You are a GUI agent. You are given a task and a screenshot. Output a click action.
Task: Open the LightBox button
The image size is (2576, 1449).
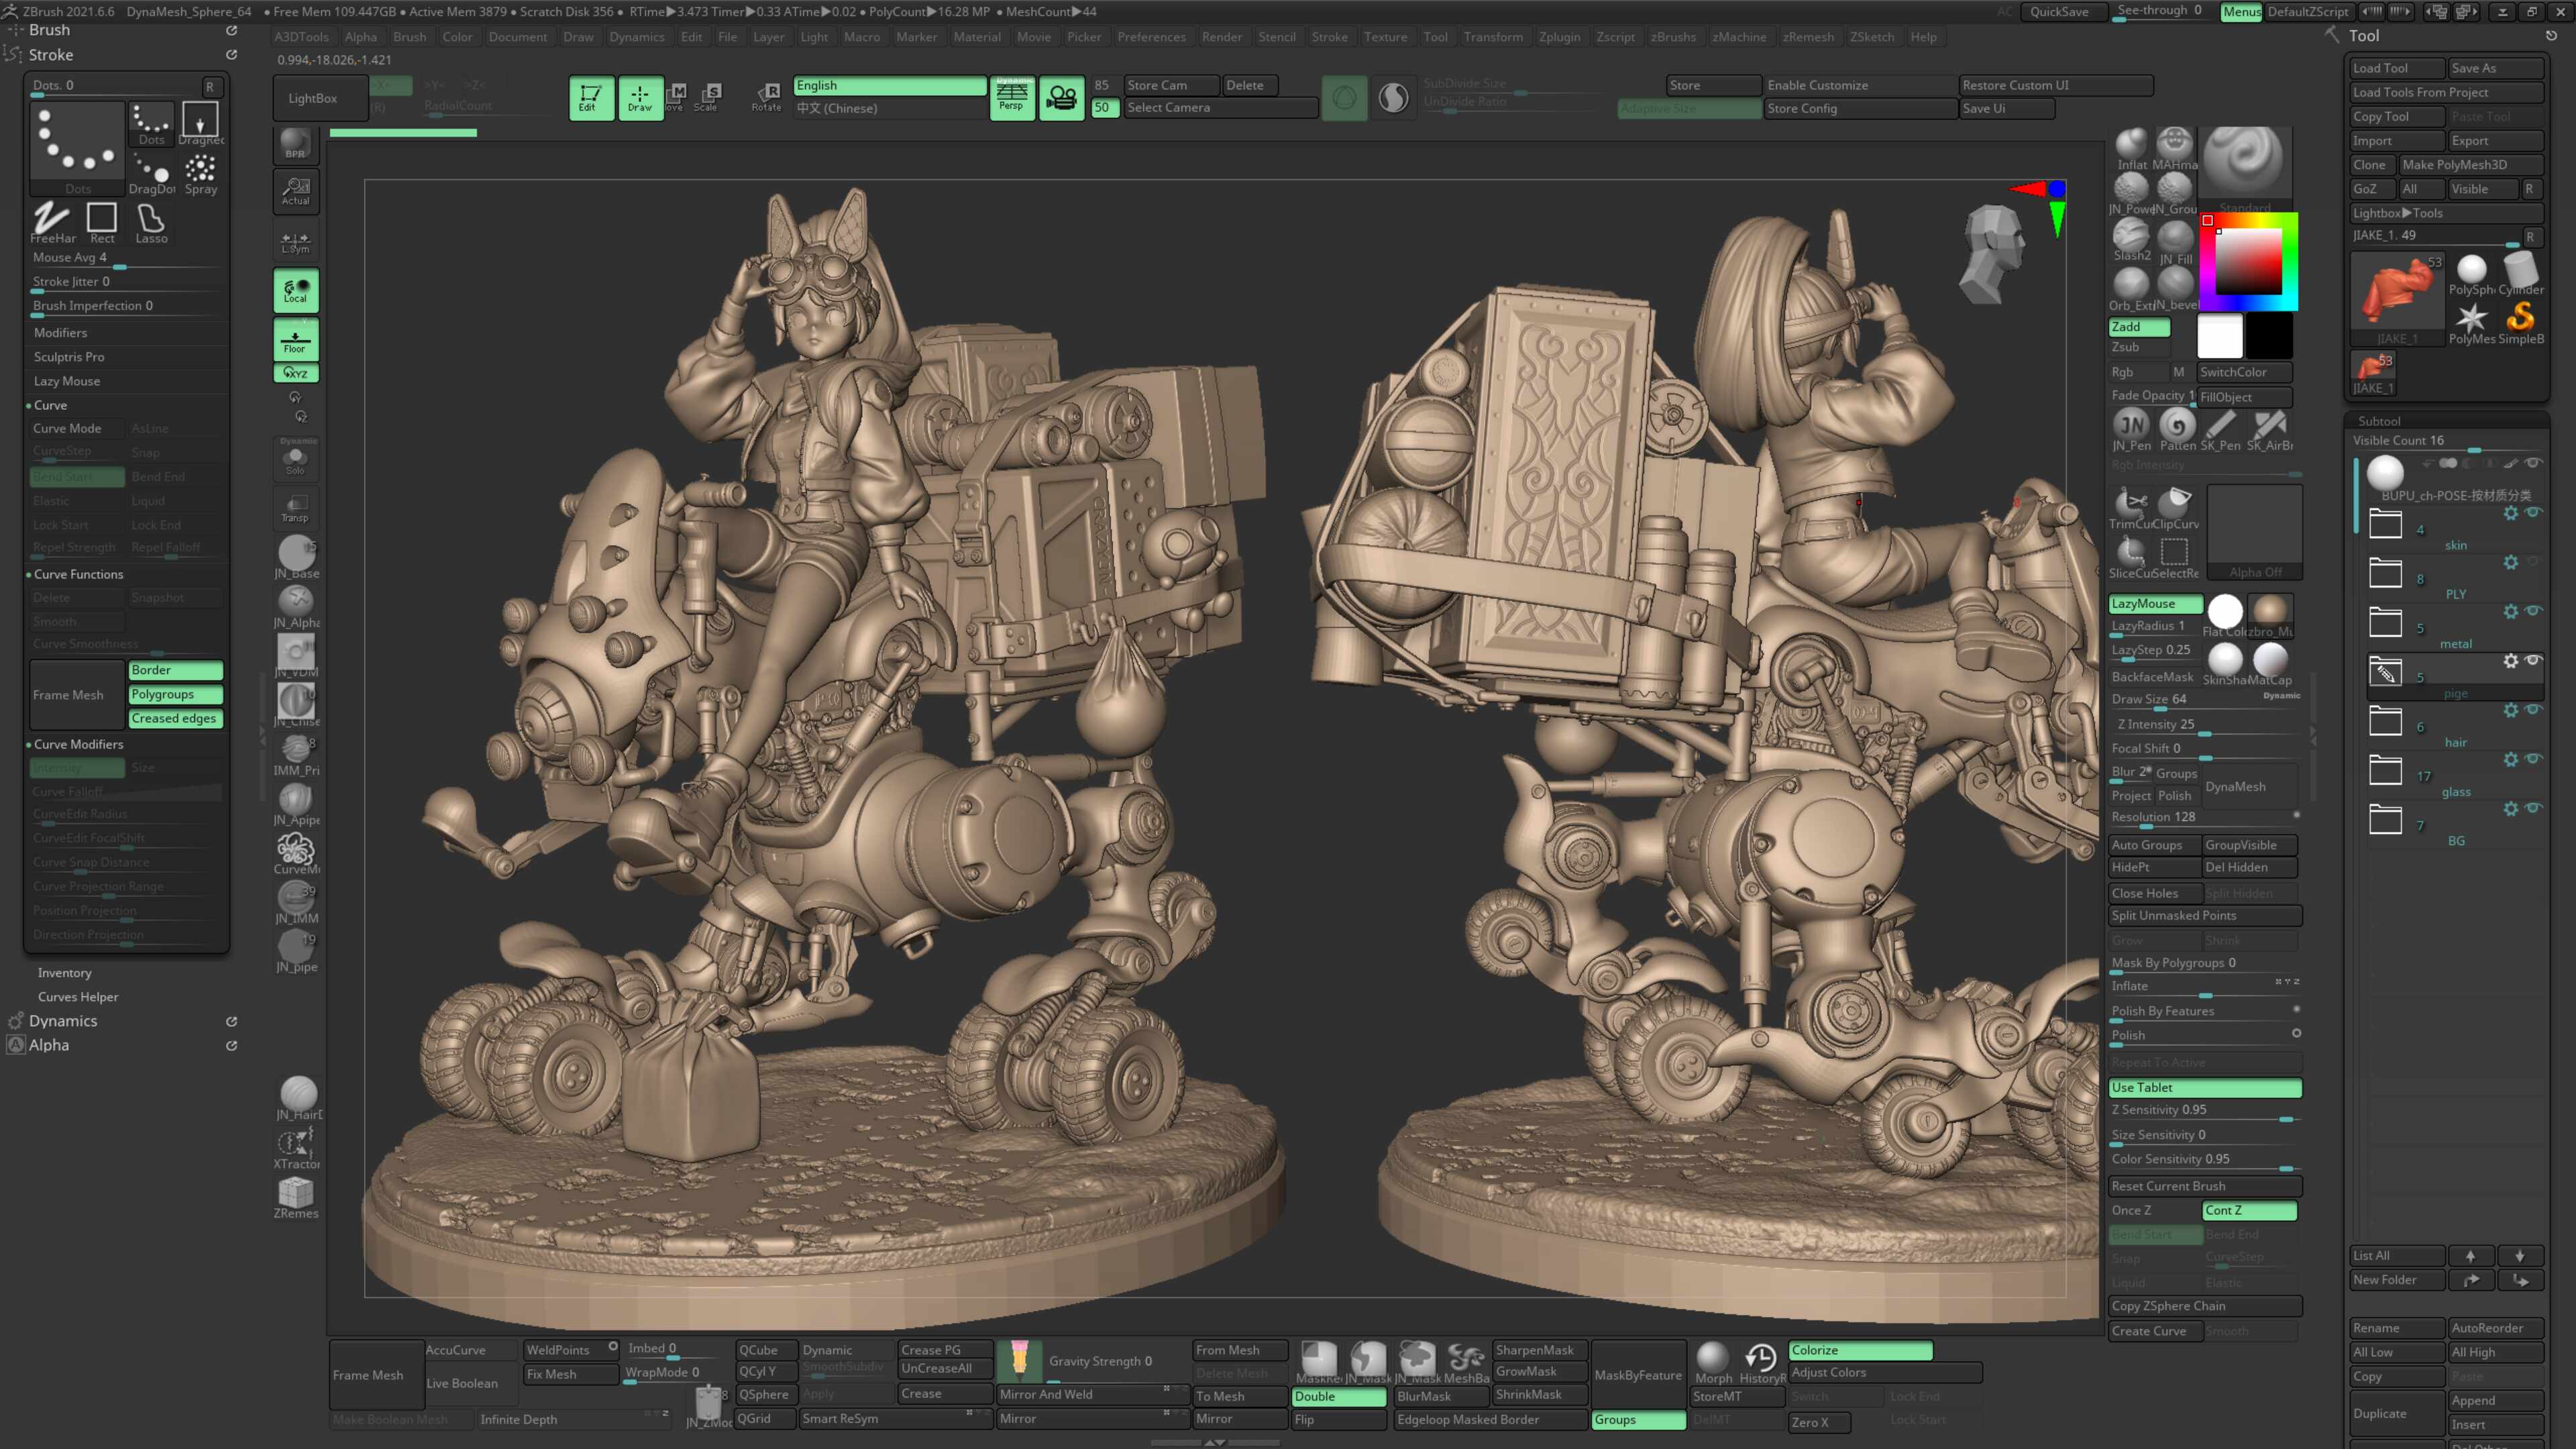pos(313,98)
